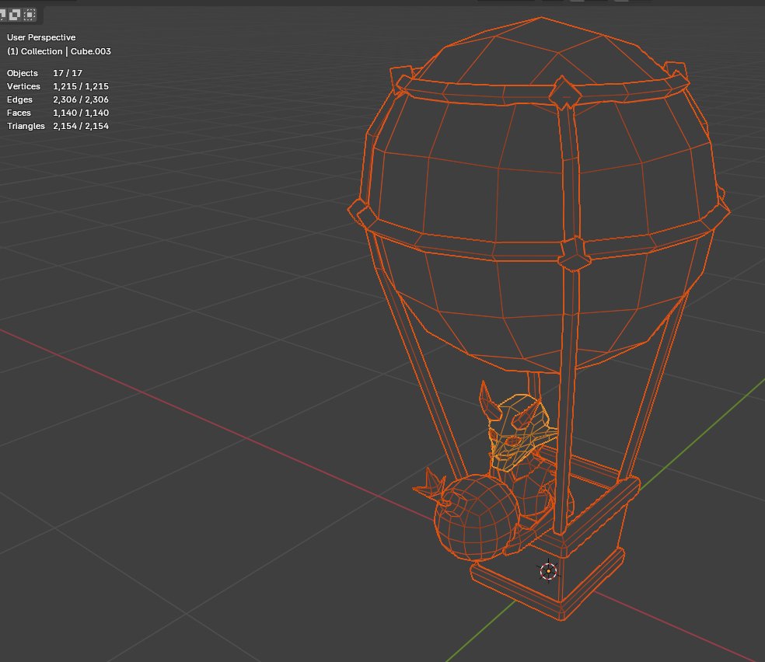Click the '(1) Collection | Cube.003' label

59,51
